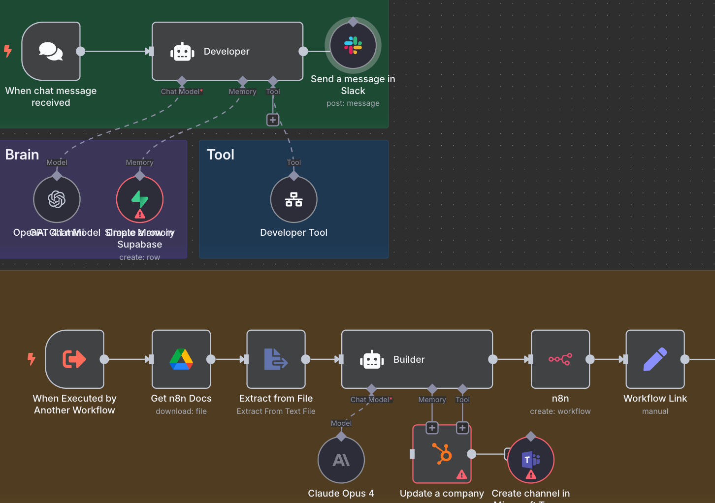The height and width of the screenshot is (503, 715).
Task: Select the When Executed by Another Workflow trigger
Action: click(74, 359)
